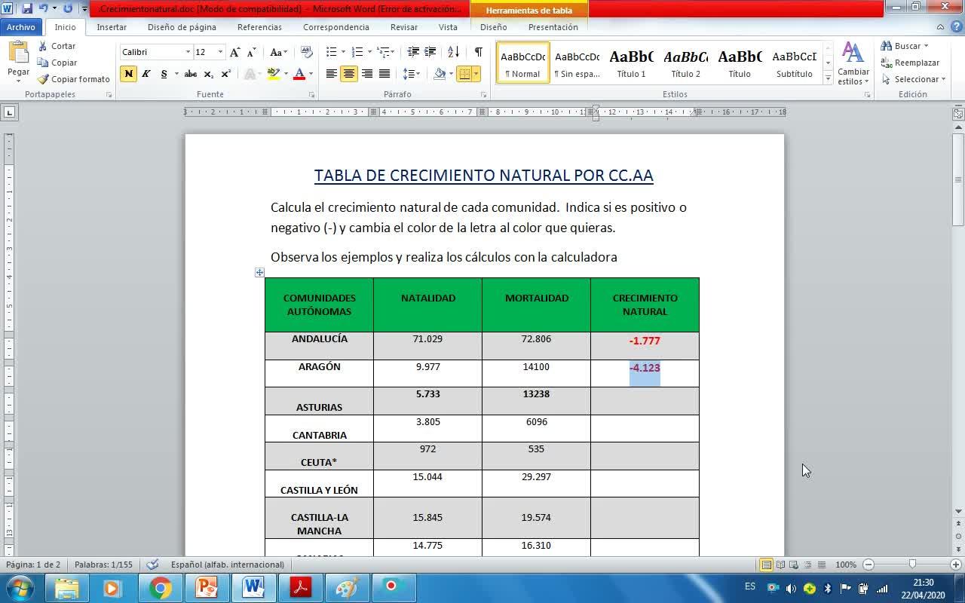965x603 pixels.
Task: Cut the selection with Cortar
Action: (57, 46)
